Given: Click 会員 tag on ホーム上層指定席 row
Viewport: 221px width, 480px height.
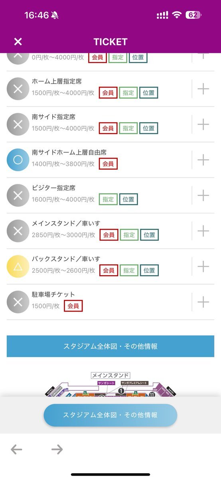Looking at the screenshot, I should click(108, 93).
